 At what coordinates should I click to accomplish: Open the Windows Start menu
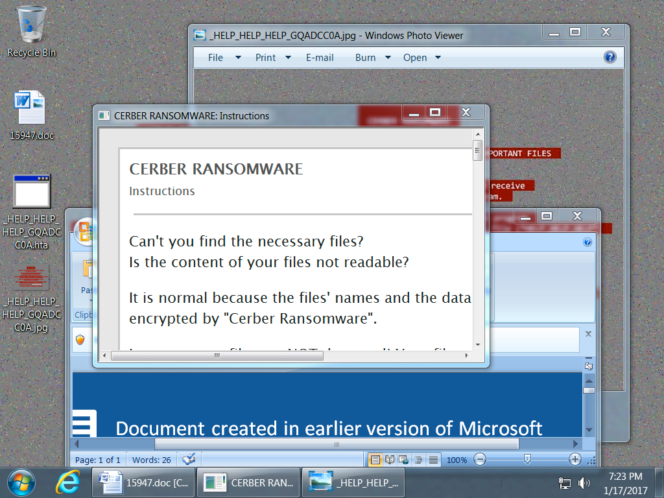[x=21, y=483]
